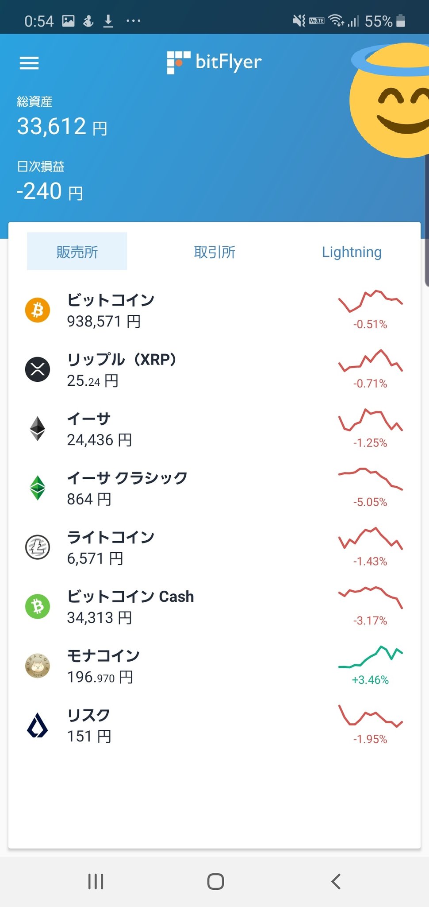The image size is (429, 907).
Task: Tap the total assets 33,612 円 value
Action: pyautogui.click(x=62, y=127)
